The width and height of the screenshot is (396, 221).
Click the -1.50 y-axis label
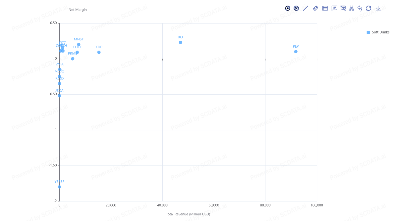coord(53,165)
